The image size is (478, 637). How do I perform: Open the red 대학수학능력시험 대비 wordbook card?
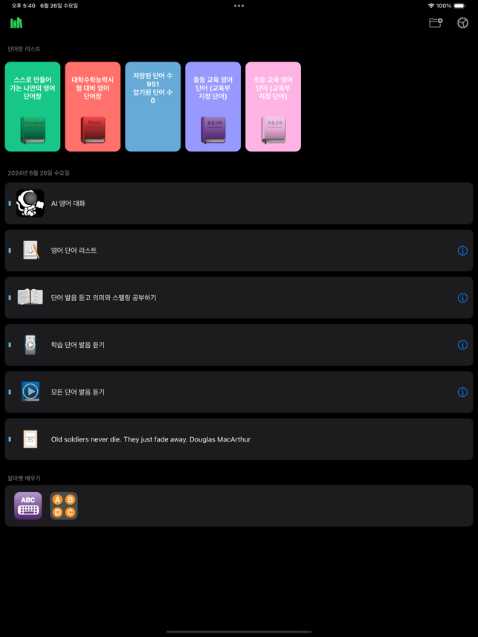pyautogui.click(x=93, y=106)
